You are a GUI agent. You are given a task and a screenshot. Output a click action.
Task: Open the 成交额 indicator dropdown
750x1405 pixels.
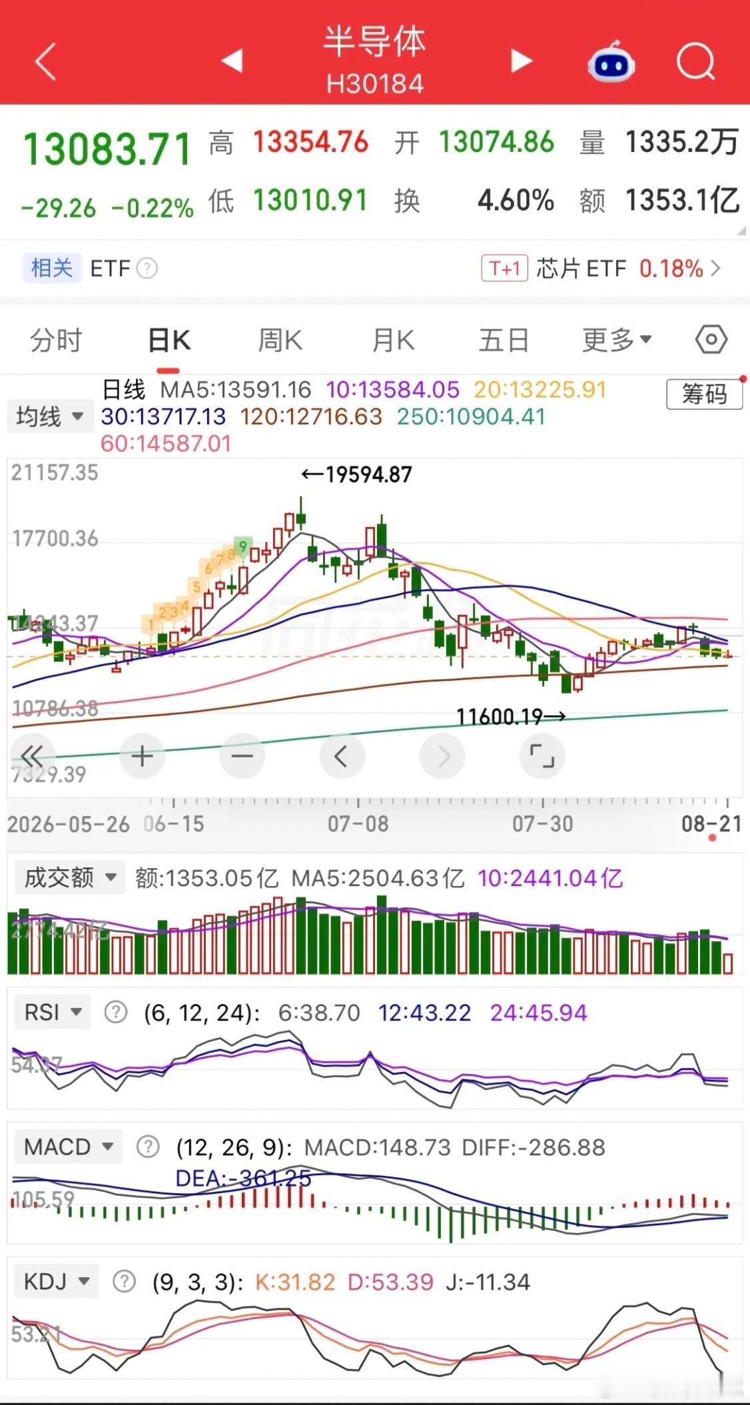pyautogui.click(x=70, y=877)
